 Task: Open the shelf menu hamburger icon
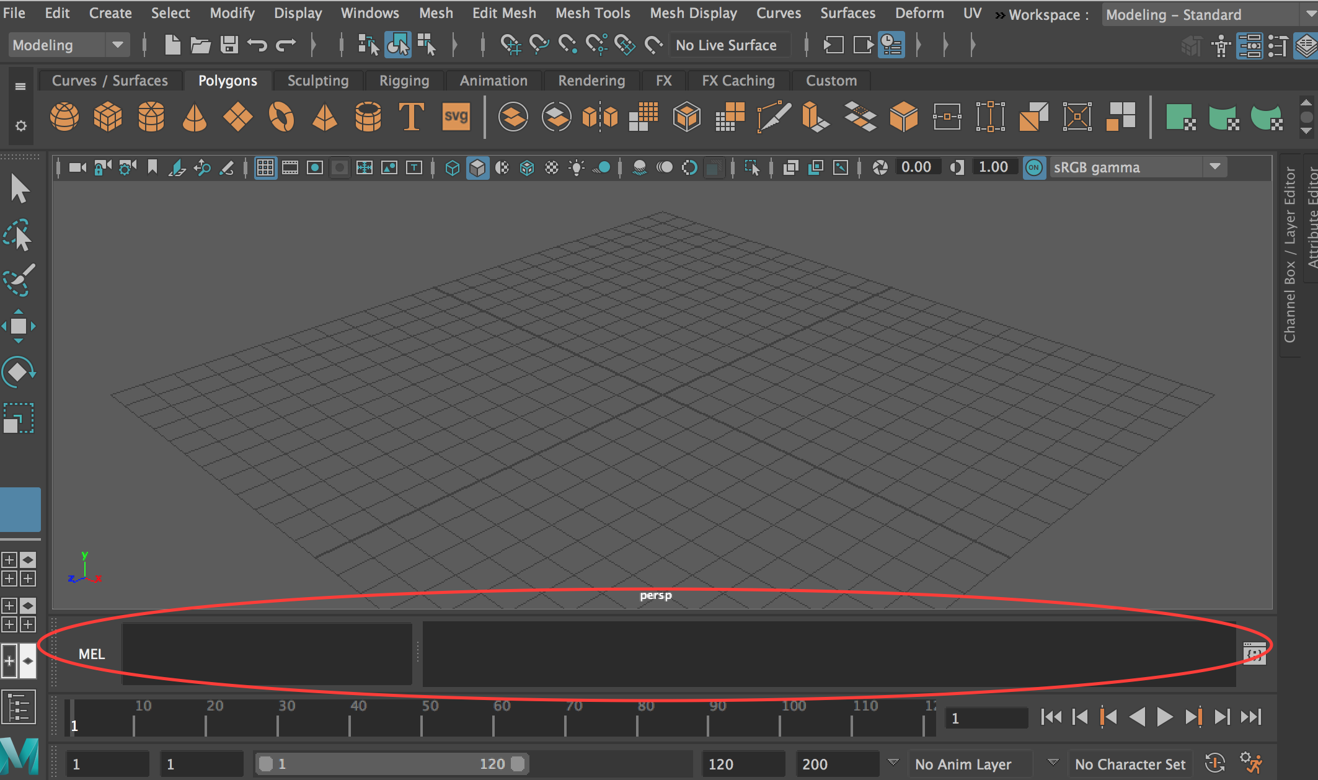(x=20, y=86)
